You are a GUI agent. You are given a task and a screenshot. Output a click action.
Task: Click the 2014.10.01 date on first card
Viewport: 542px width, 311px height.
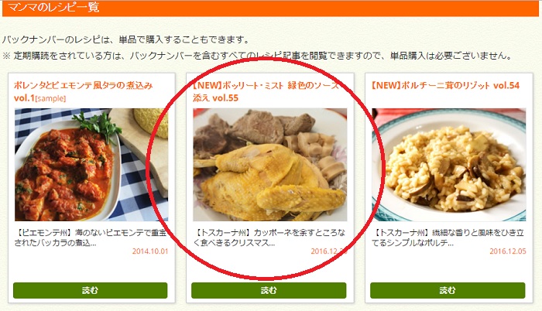[x=150, y=251]
